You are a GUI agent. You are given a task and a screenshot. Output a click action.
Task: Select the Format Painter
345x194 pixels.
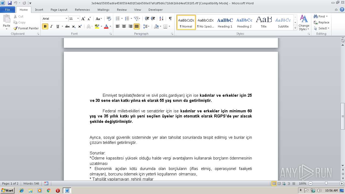pyautogui.click(x=26, y=28)
